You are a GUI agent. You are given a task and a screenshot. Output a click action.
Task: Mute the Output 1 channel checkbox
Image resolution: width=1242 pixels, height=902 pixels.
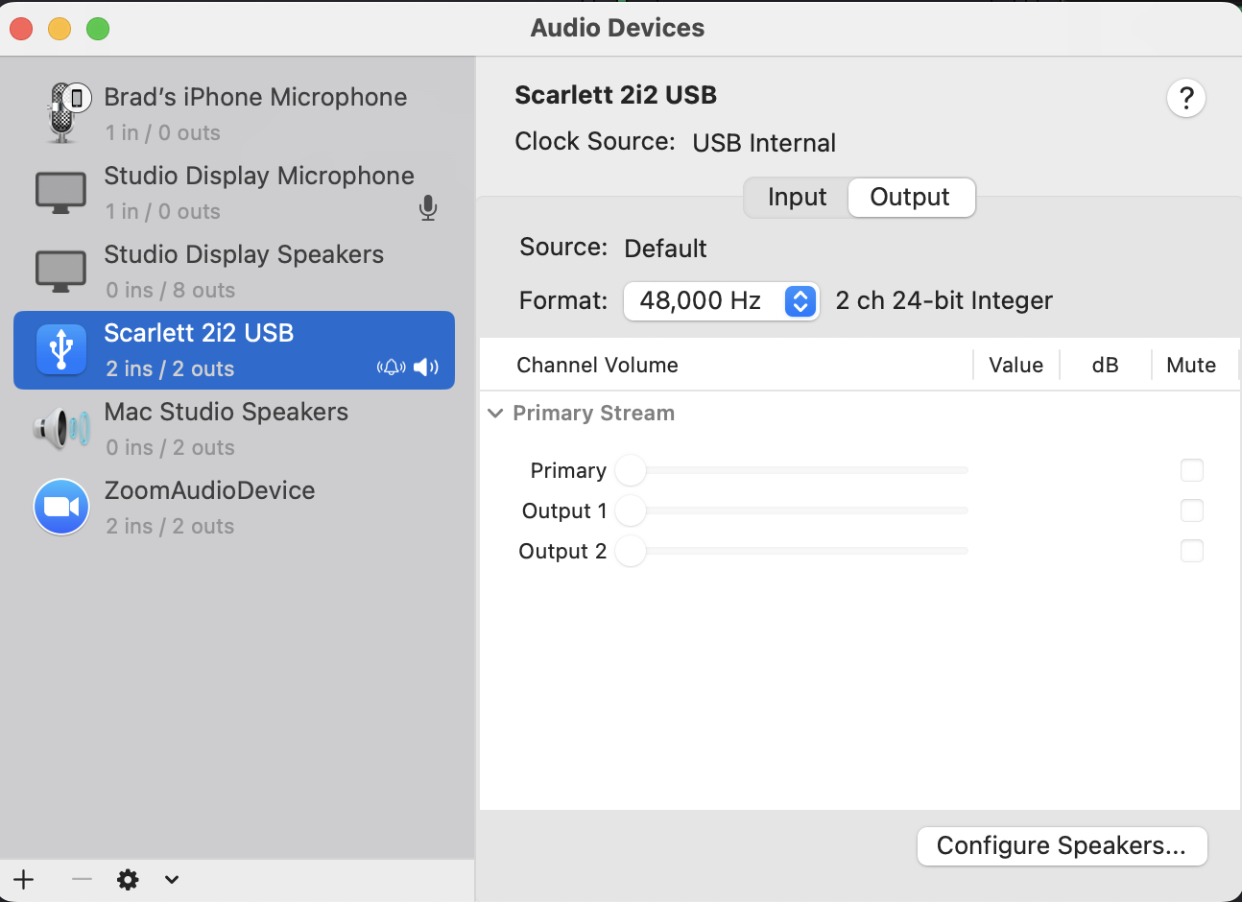[x=1192, y=510]
